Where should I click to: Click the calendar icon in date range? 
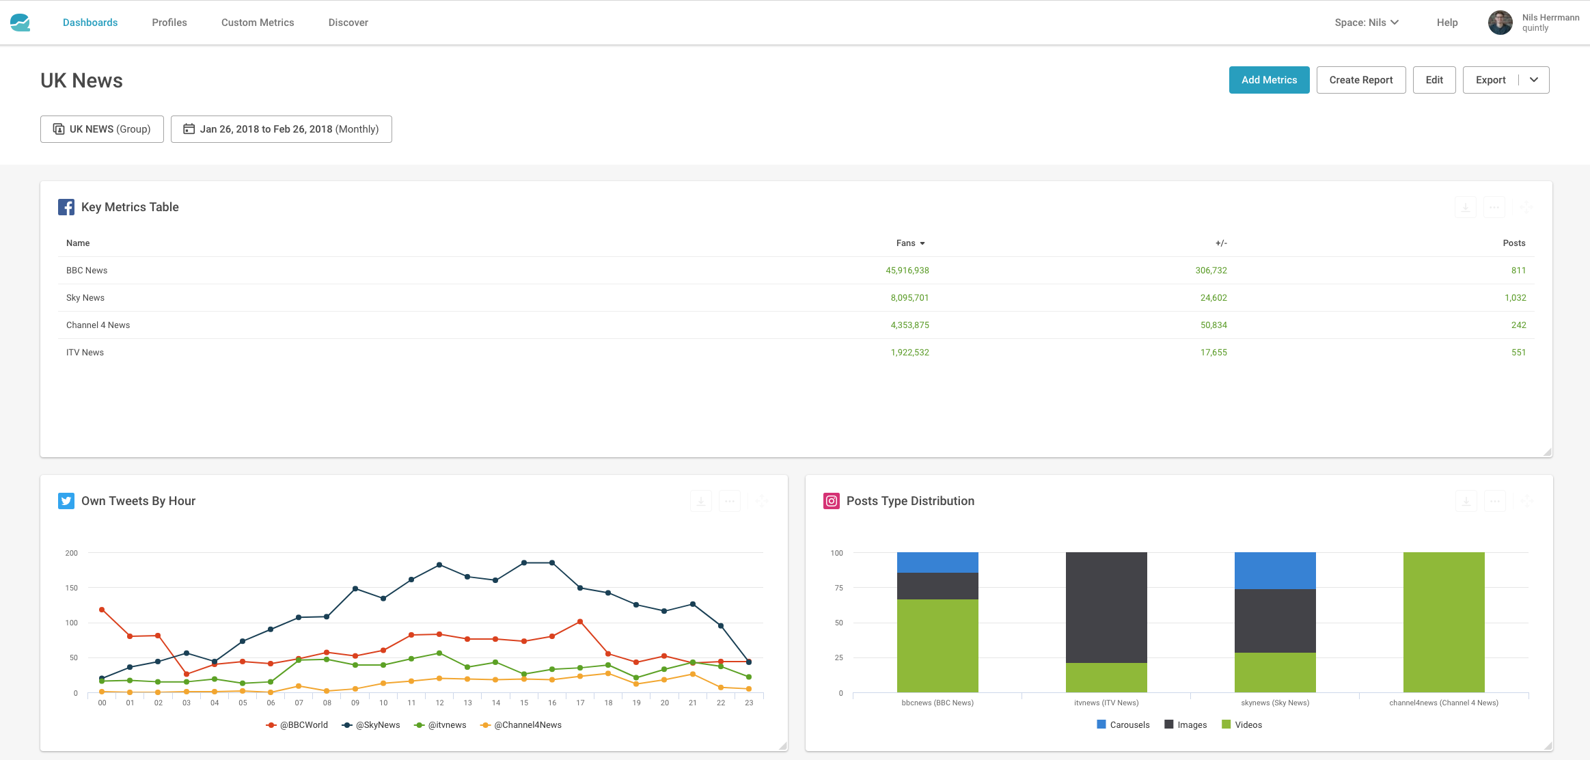189,128
